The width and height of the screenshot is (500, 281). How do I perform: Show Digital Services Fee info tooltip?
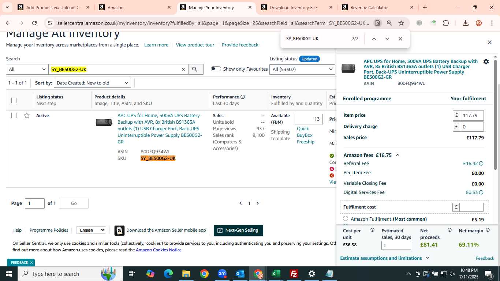pyautogui.click(x=481, y=192)
